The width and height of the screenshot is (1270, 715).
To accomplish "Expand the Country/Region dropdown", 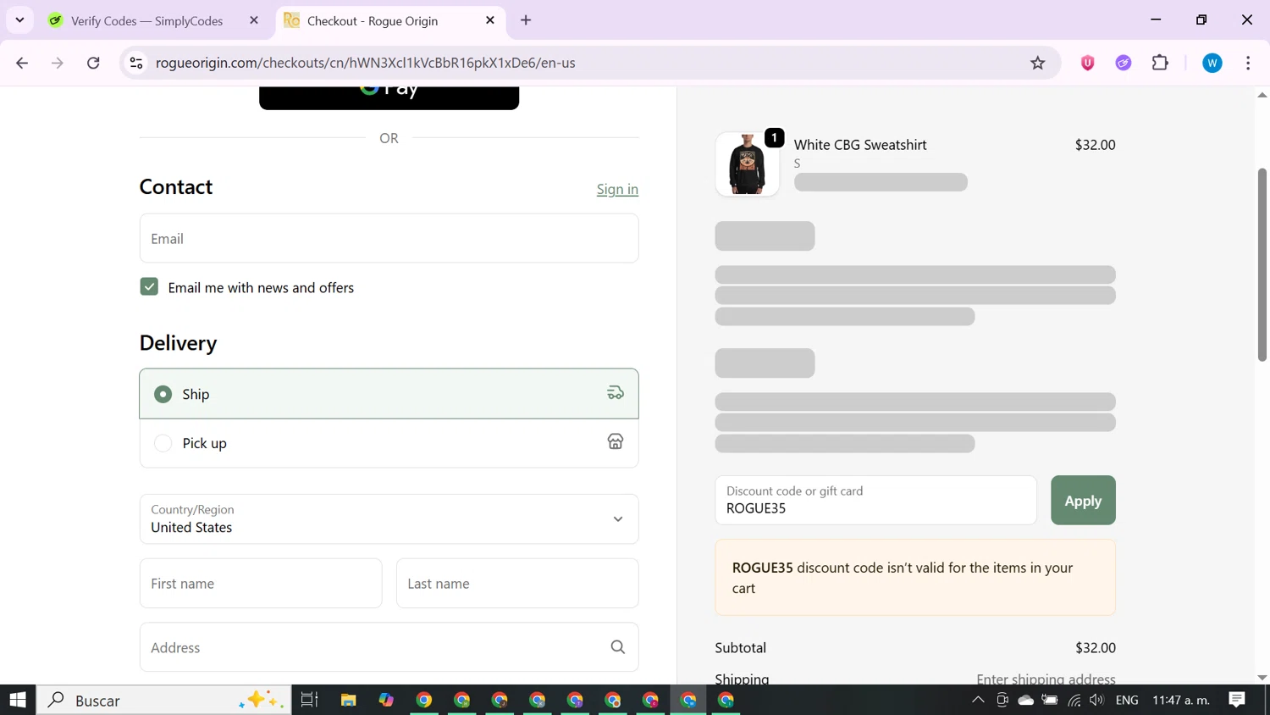I will pos(389,518).
